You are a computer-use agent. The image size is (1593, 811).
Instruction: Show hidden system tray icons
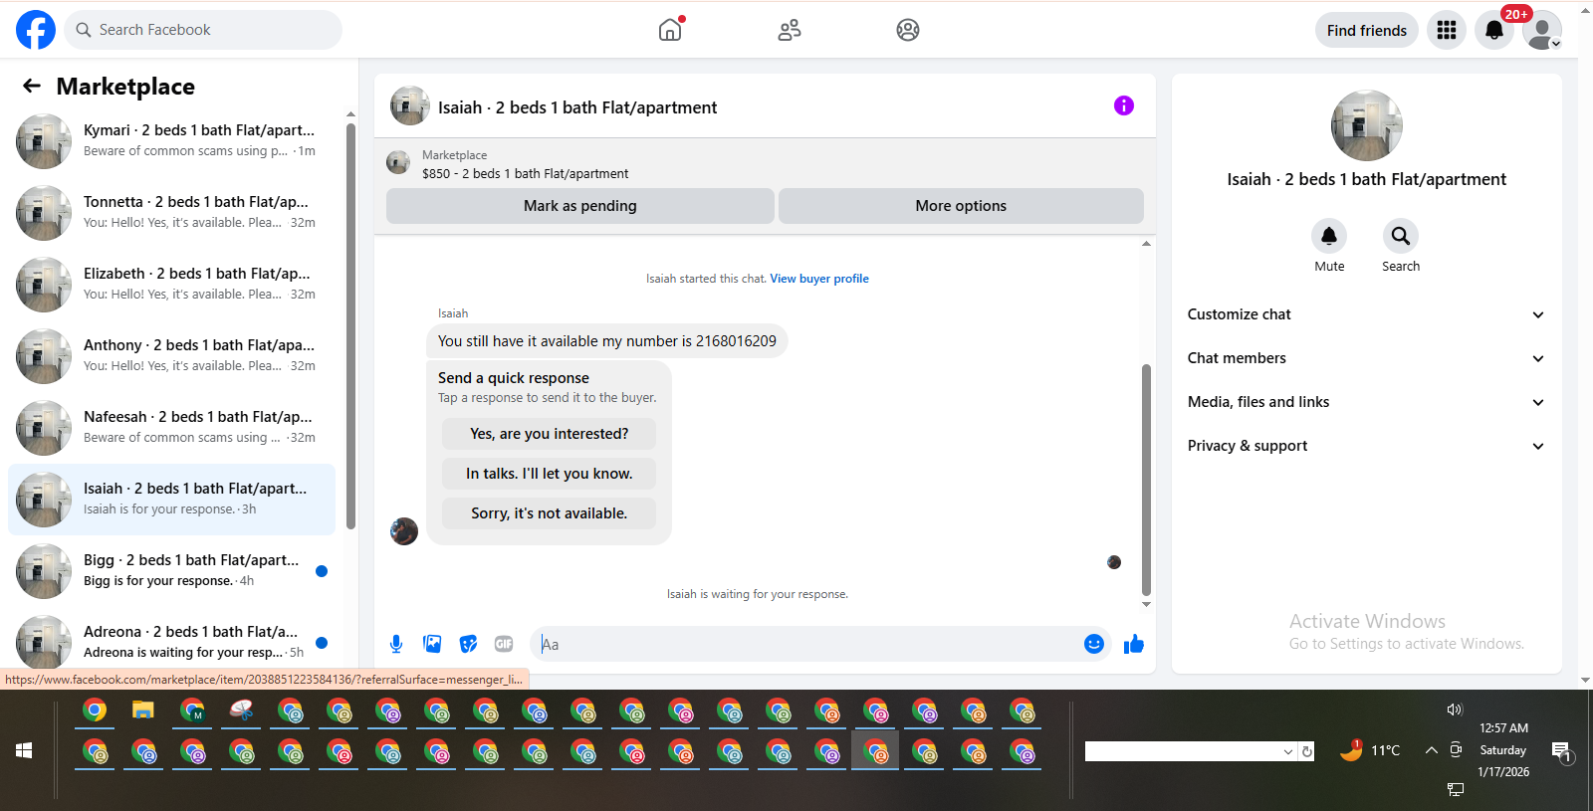click(x=1431, y=750)
